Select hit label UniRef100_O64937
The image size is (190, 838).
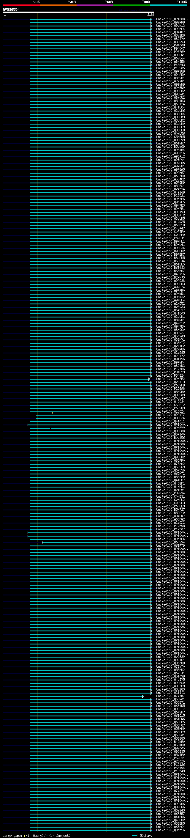170,310
